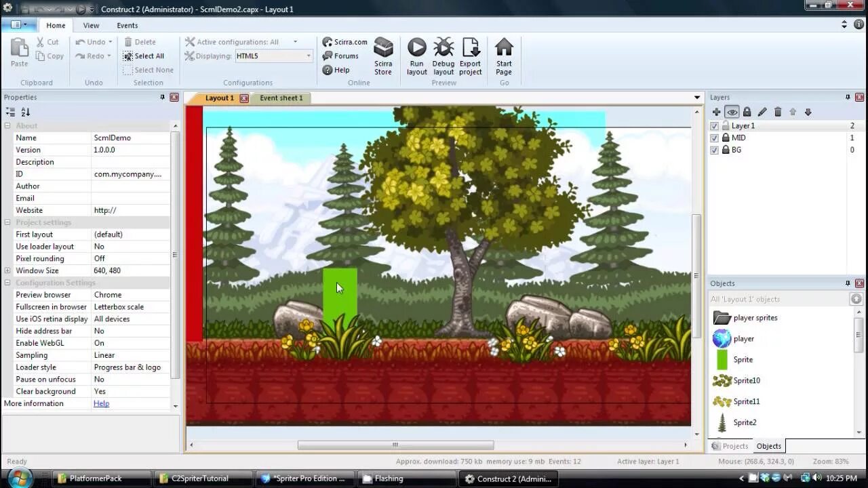This screenshot has height=488, width=868.
Task: Select the player object icon
Action: [x=722, y=339]
